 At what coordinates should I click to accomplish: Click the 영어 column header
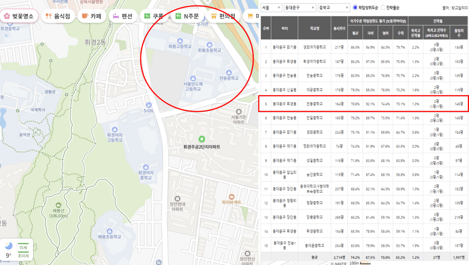pyautogui.click(x=385, y=33)
